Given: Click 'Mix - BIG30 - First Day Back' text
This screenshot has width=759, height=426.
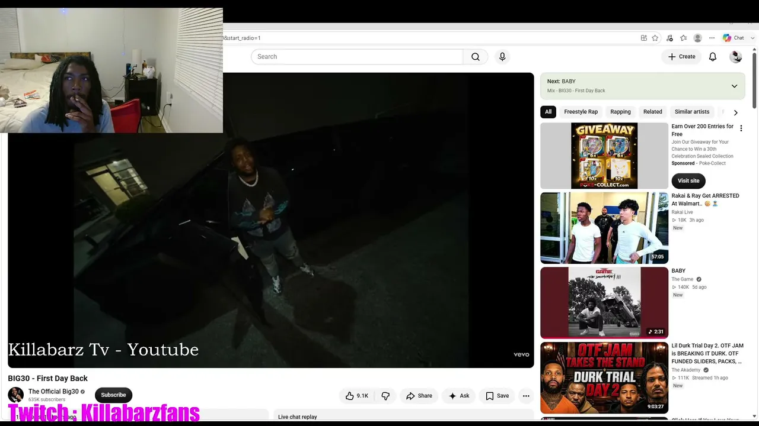Looking at the screenshot, I should (576, 91).
